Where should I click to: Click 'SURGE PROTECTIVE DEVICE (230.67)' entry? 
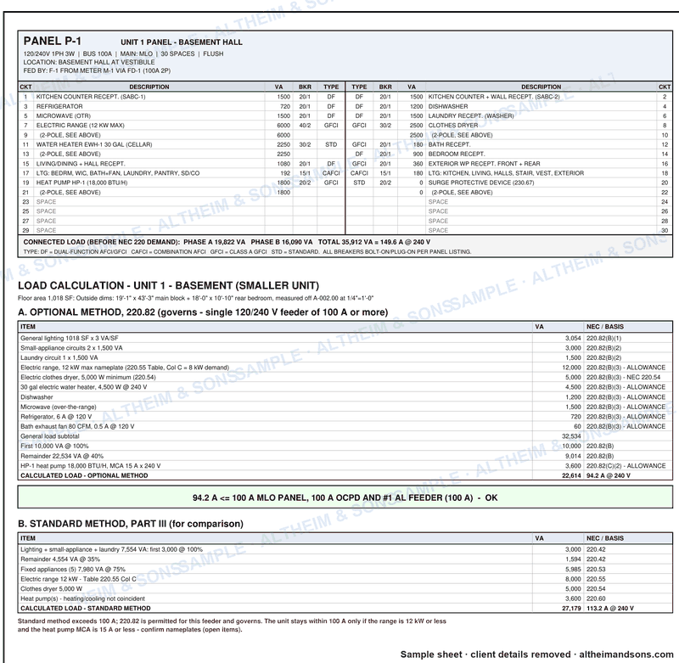(x=481, y=183)
